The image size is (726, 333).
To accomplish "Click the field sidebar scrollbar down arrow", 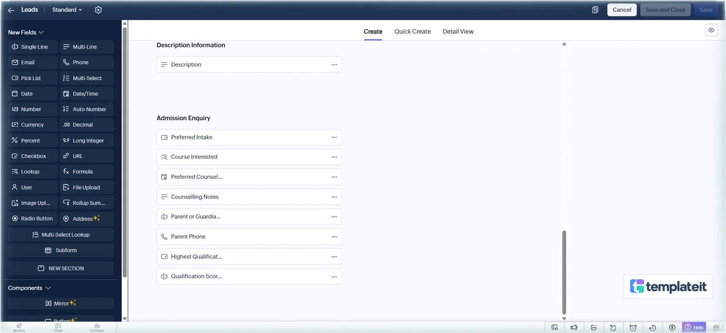I will (x=125, y=318).
